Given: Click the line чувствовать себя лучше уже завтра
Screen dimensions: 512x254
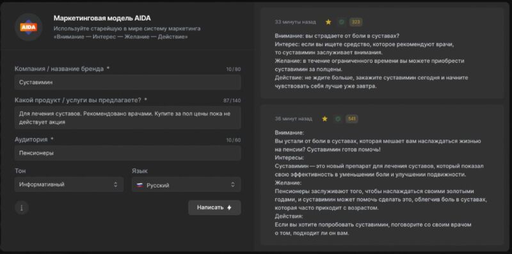Looking at the screenshot, I should click(x=326, y=86).
